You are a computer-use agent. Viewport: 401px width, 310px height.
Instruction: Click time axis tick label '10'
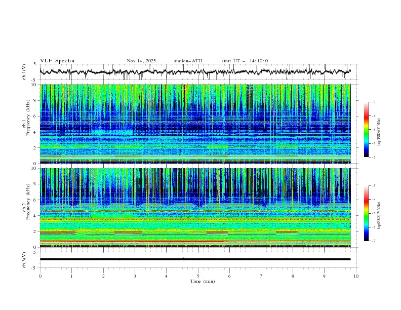(x=356, y=276)
